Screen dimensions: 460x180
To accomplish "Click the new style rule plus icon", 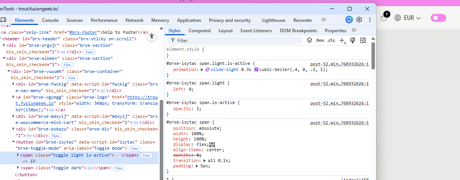I will point(342,40).
